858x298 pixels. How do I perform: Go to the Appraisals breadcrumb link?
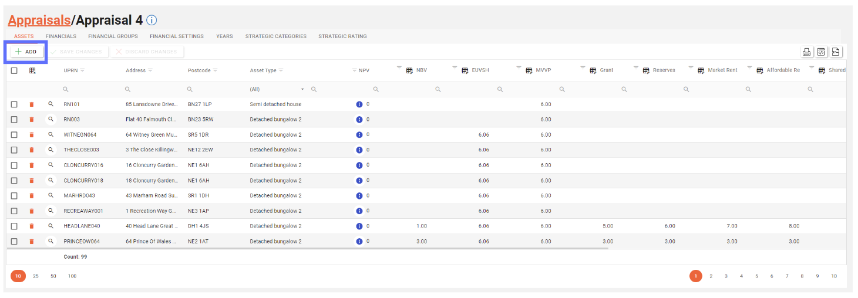39,21
